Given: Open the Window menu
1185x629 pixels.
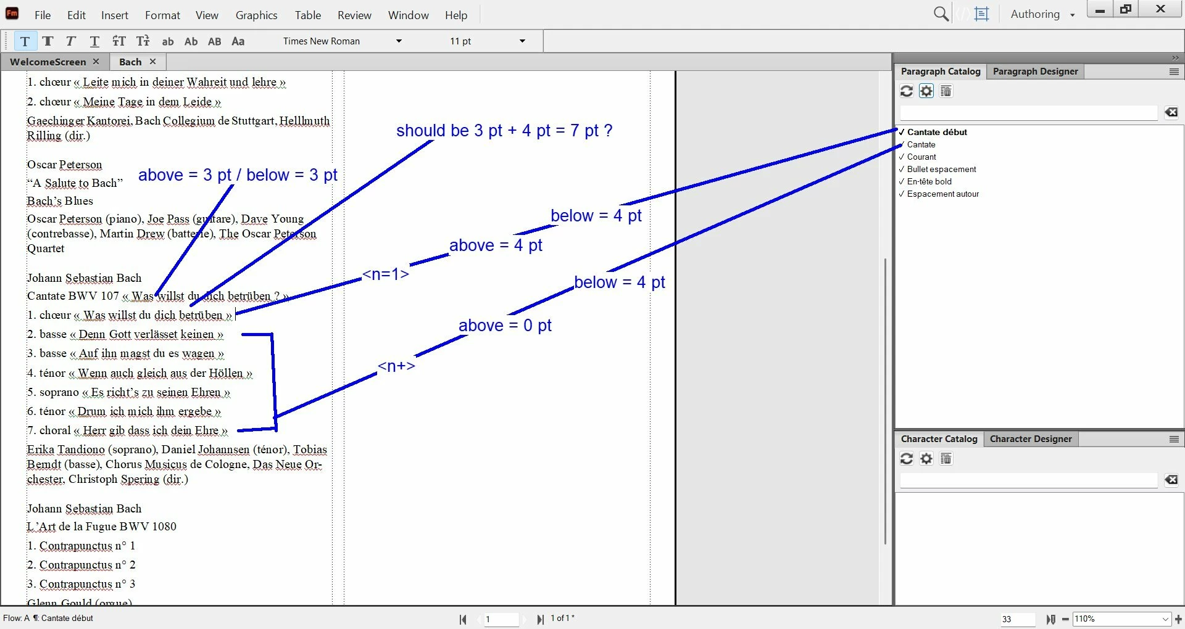Looking at the screenshot, I should 408,15.
